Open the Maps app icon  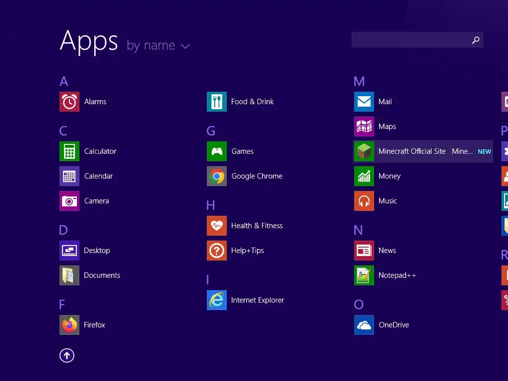point(364,127)
